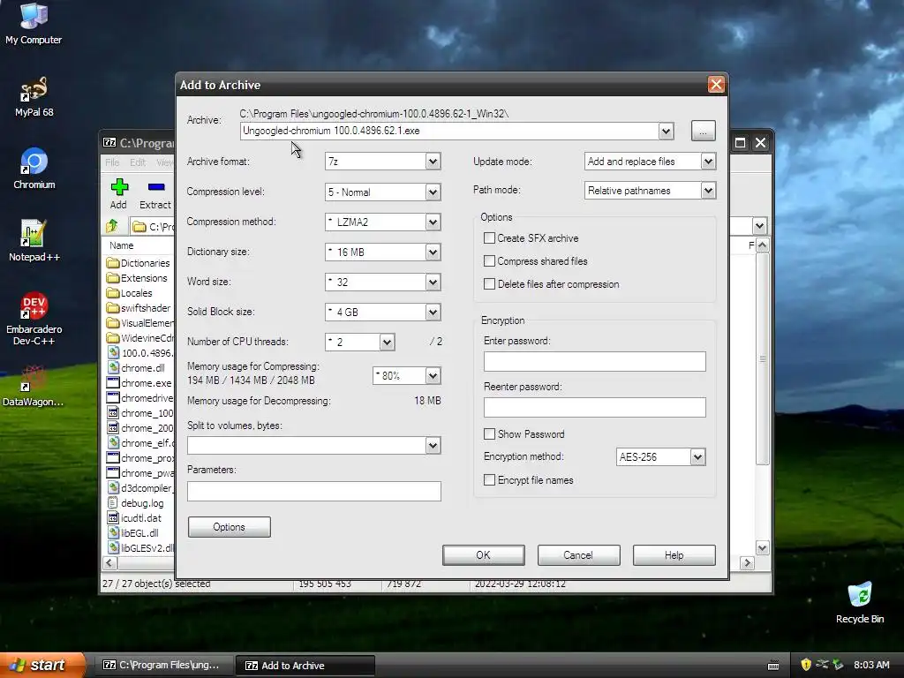The height and width of the screenshot is (678, 904).
Task: Click Add to Archive taskbar item
Action: (305, 666)
